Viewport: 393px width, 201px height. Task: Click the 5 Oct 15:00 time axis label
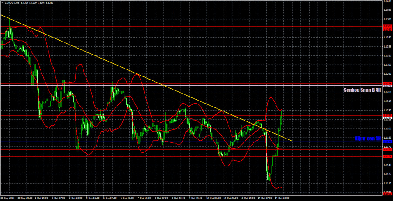click(93, 198)
